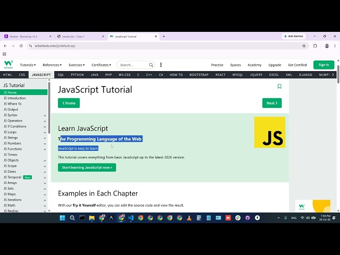The height and width of the screenshot is (255, 340).
Task: Click Start learning JavaScript now
Action: [87, 167]
